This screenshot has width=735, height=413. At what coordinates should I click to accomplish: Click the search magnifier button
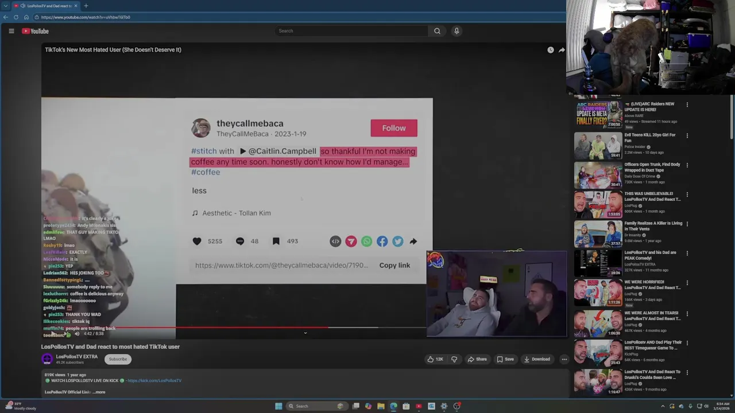tap(437, 31)
